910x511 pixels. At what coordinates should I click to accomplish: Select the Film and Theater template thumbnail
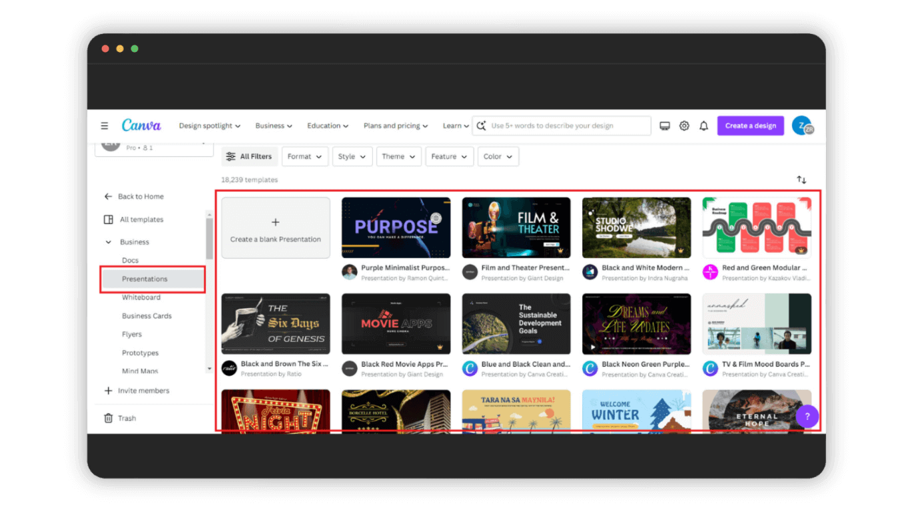[516, 228]
